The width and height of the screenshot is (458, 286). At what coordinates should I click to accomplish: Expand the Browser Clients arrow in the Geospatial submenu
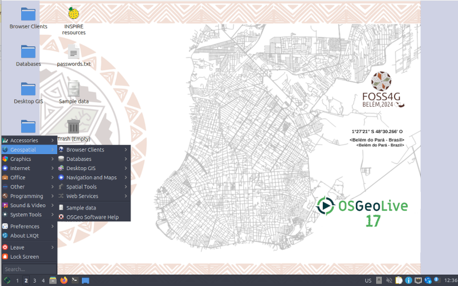(x=126, y=150)
